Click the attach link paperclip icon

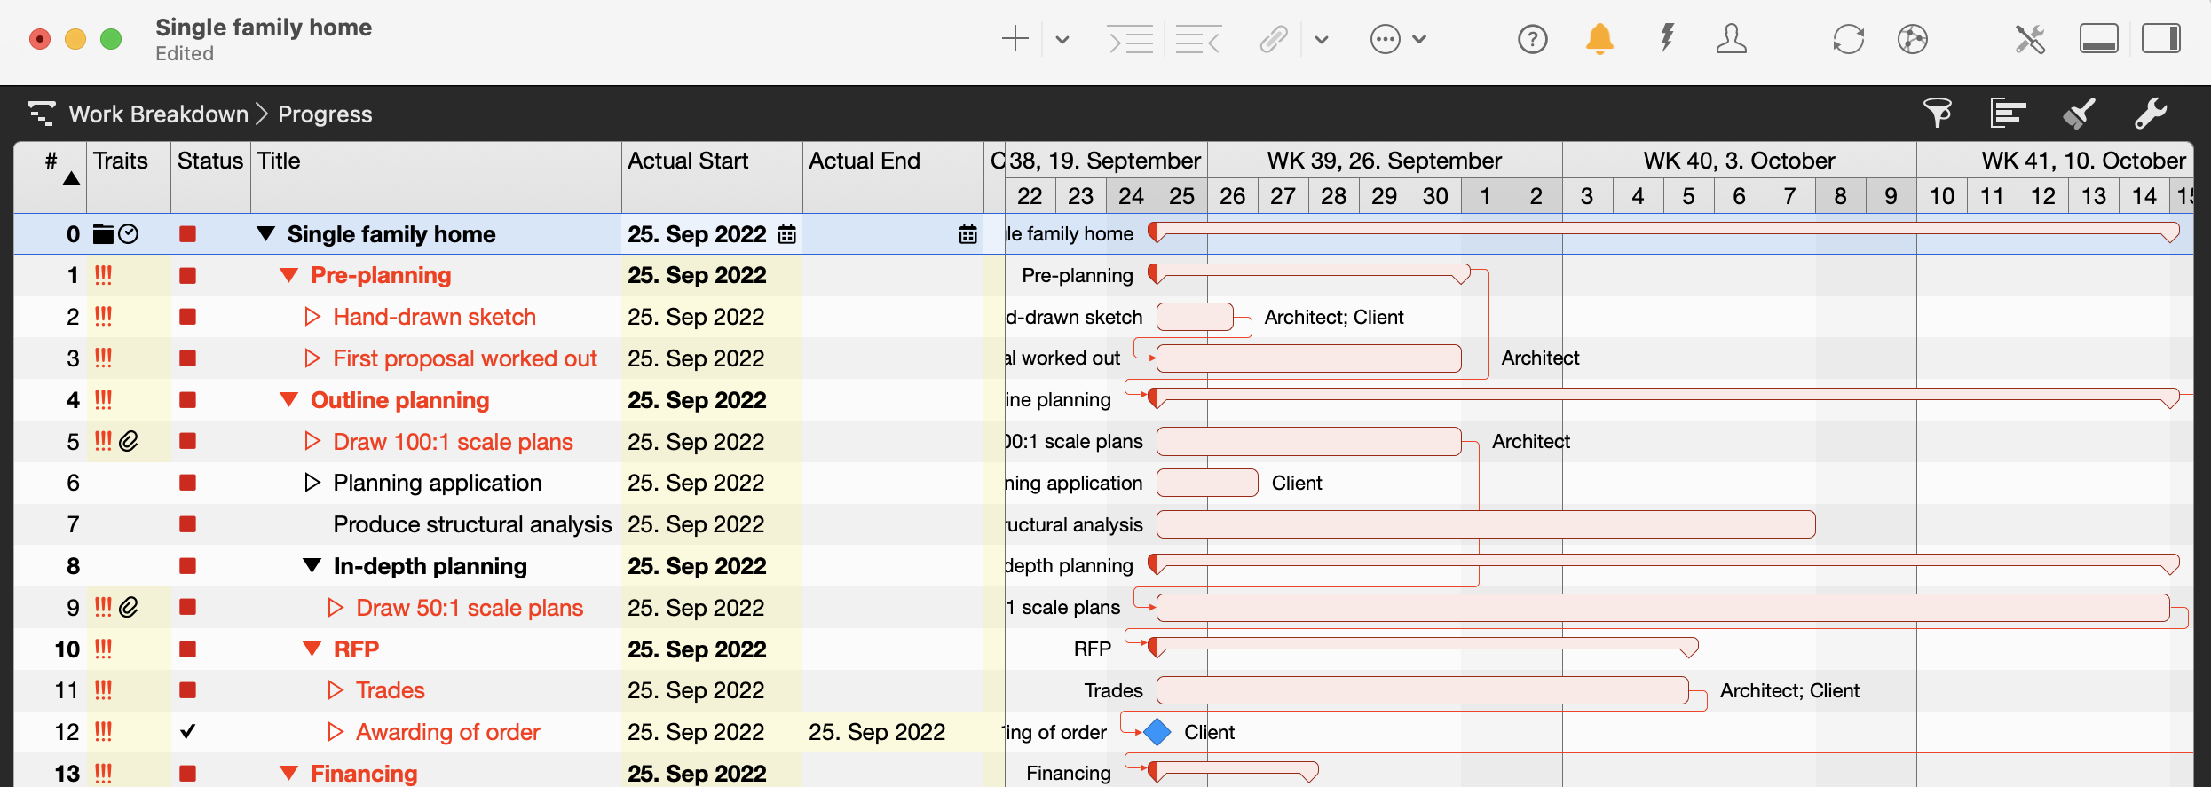1274,39
